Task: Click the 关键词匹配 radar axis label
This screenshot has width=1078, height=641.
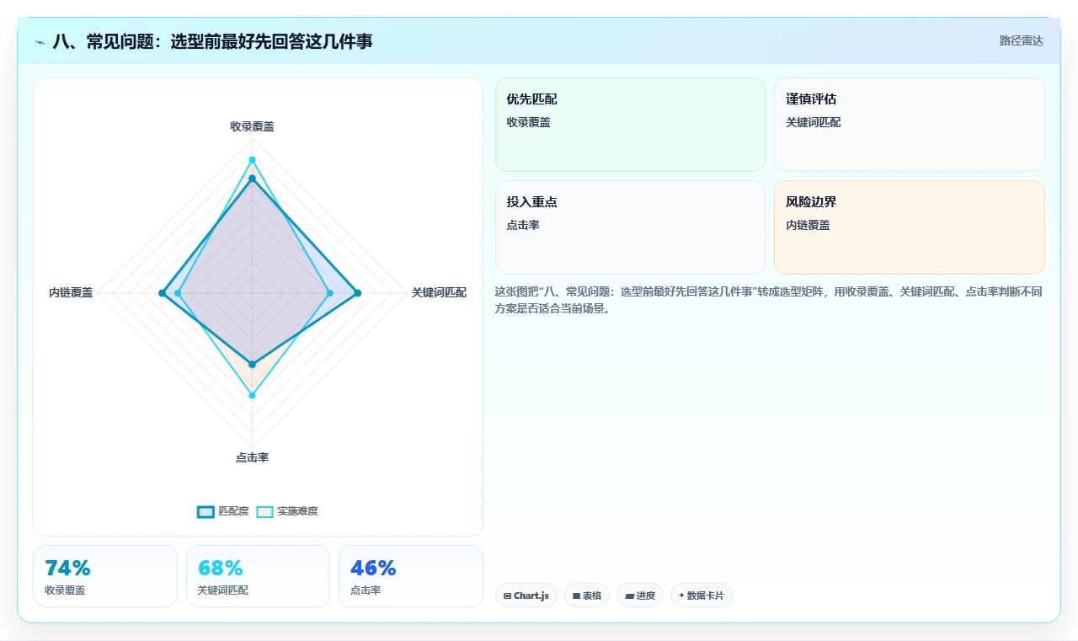Action: pos(439,293)
